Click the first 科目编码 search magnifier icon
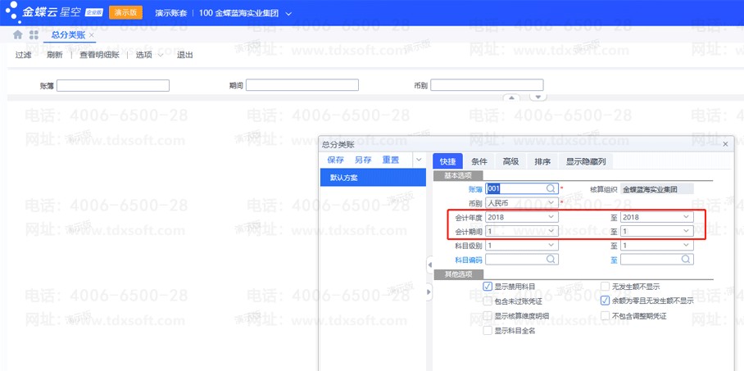The width and height of the screenshot is (744, 371). pyautogui.click(x=551, y=259)
